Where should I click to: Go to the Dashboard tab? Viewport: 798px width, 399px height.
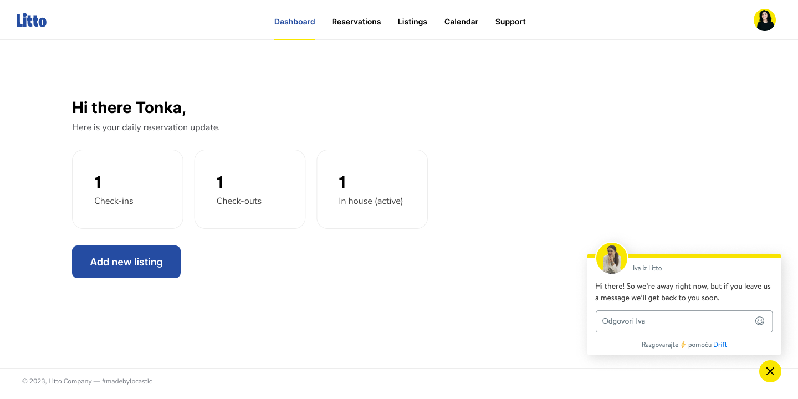(x=295, y=22)
